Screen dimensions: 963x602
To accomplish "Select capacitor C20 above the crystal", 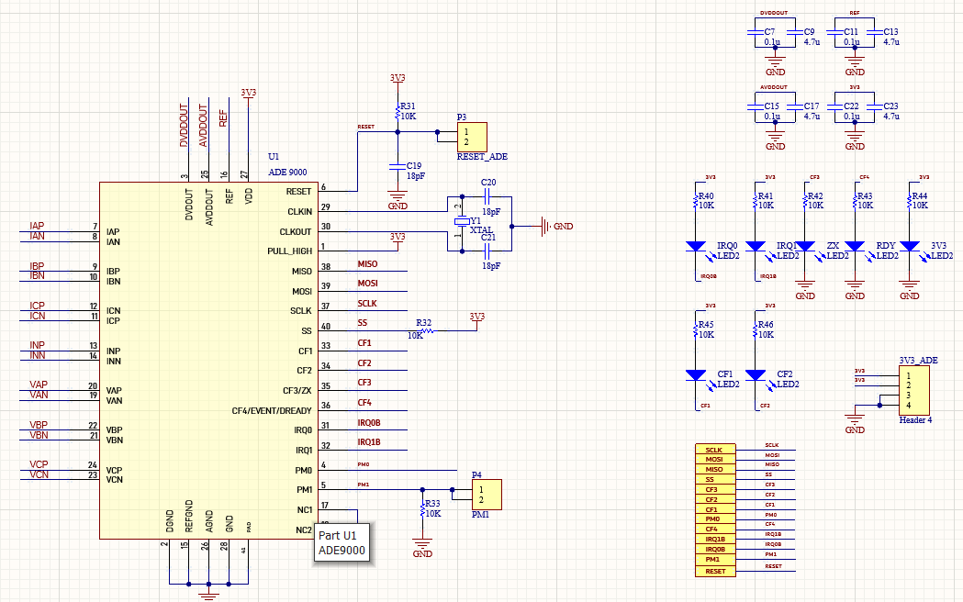I will [x=487, y=197].
